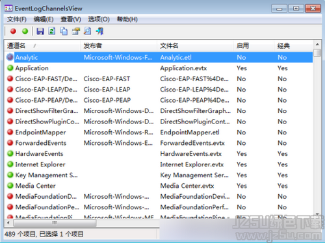The width and height of the screenshot is (325, 243).
Task: Sort by the 经典 column header
Action: [x=293, y=45]
